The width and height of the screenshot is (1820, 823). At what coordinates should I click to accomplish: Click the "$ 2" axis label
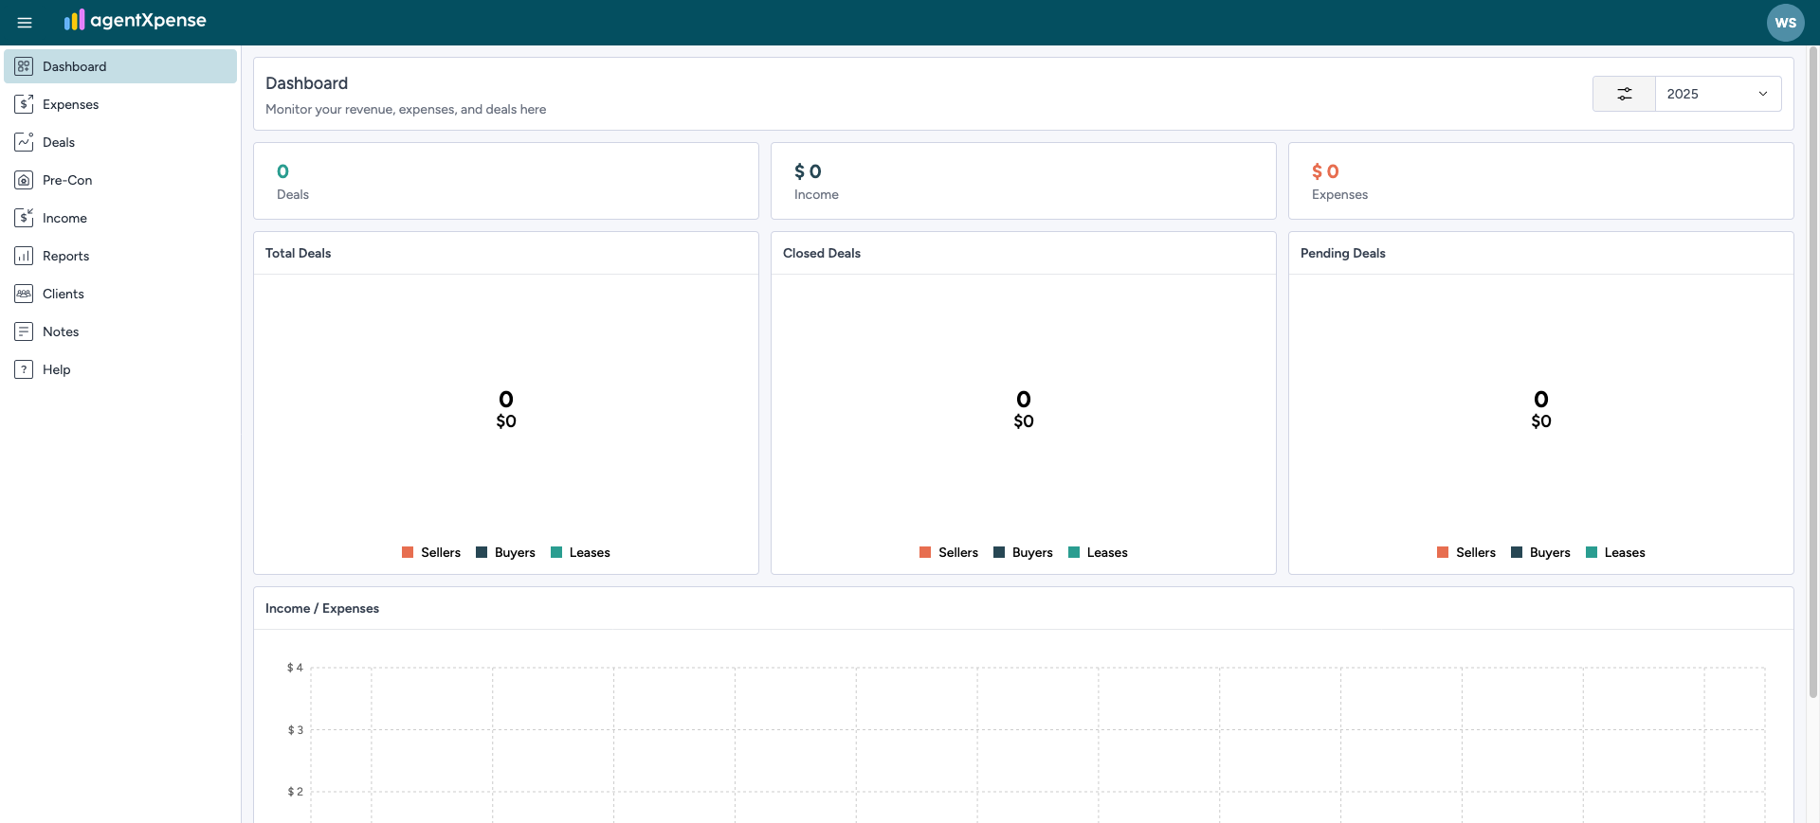pyautogui.click(x=295, y=792)
